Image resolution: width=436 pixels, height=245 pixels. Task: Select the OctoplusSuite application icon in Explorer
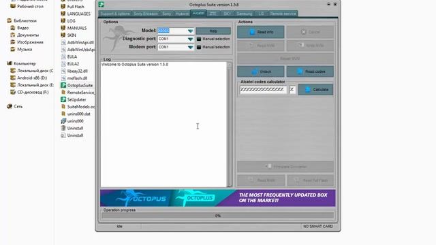63,85
